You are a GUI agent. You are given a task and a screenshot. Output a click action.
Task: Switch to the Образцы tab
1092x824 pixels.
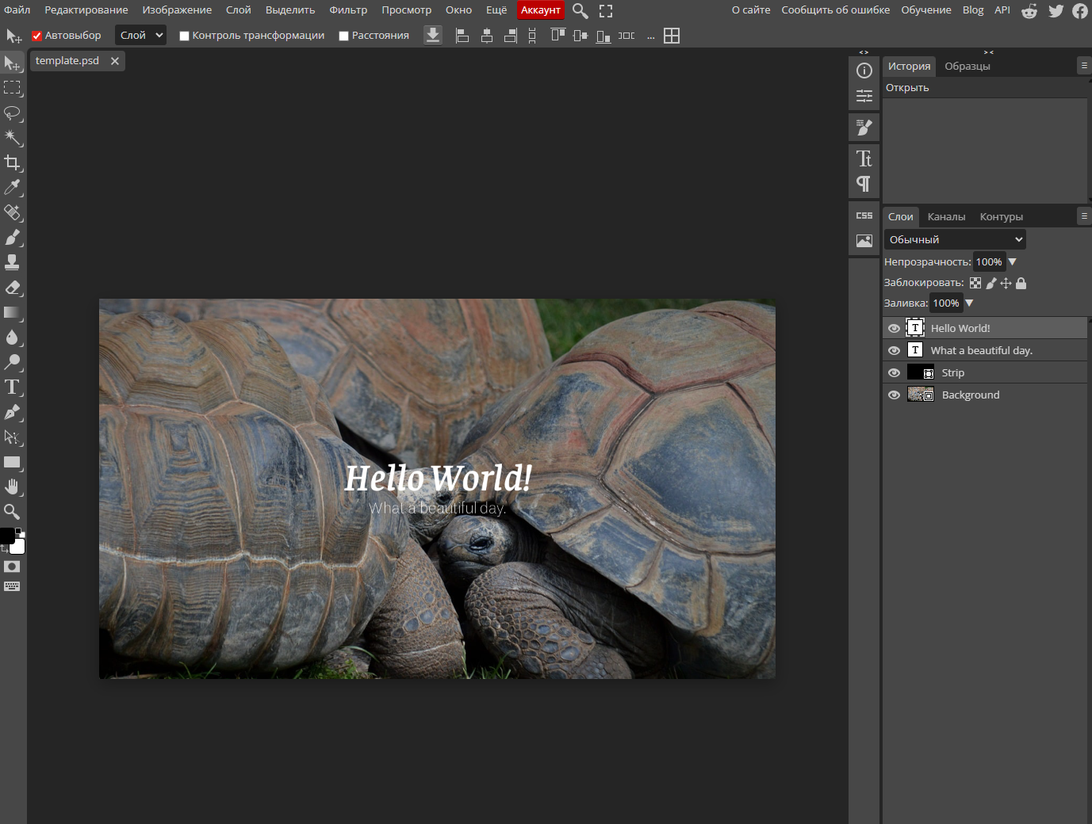pyautogui.click(x=967, y=66)
